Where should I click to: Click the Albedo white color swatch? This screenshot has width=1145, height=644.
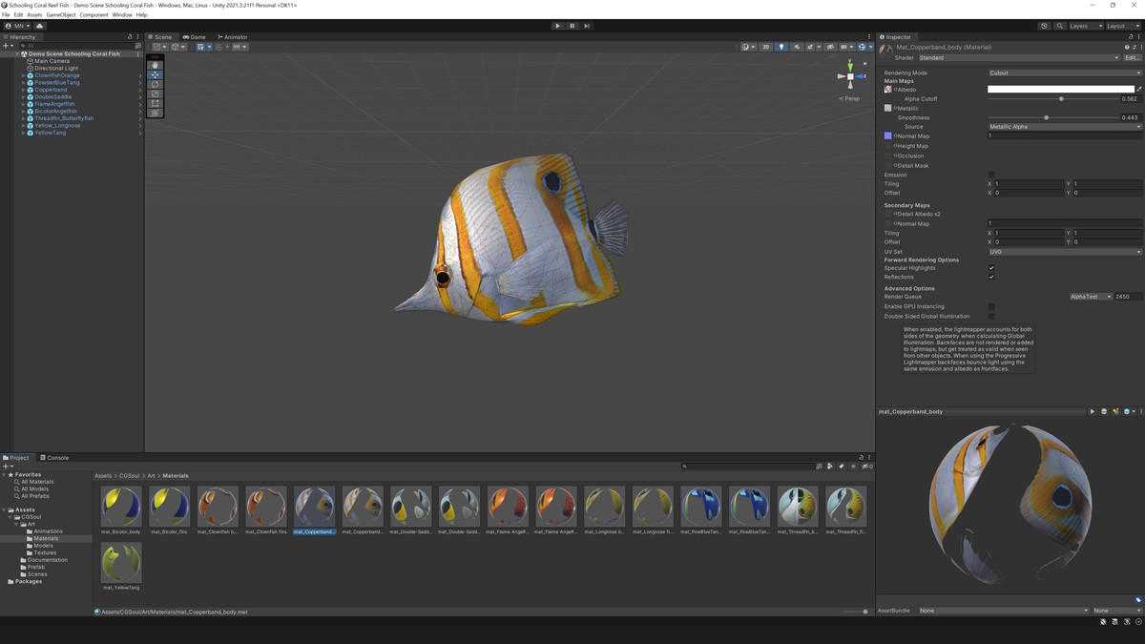pos(1061,89)
